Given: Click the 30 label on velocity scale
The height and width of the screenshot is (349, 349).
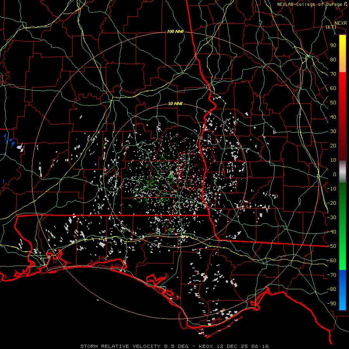Looking at the screenshot, I should [333, 131].
